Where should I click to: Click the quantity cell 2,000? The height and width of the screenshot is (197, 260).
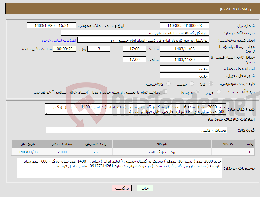tap(62, 152)
